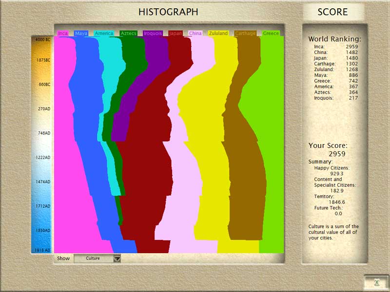The height and width of the screenshot is (292, 390).
Task: Click the 1474AD timeline marker
Action: (x=43, y=182)
